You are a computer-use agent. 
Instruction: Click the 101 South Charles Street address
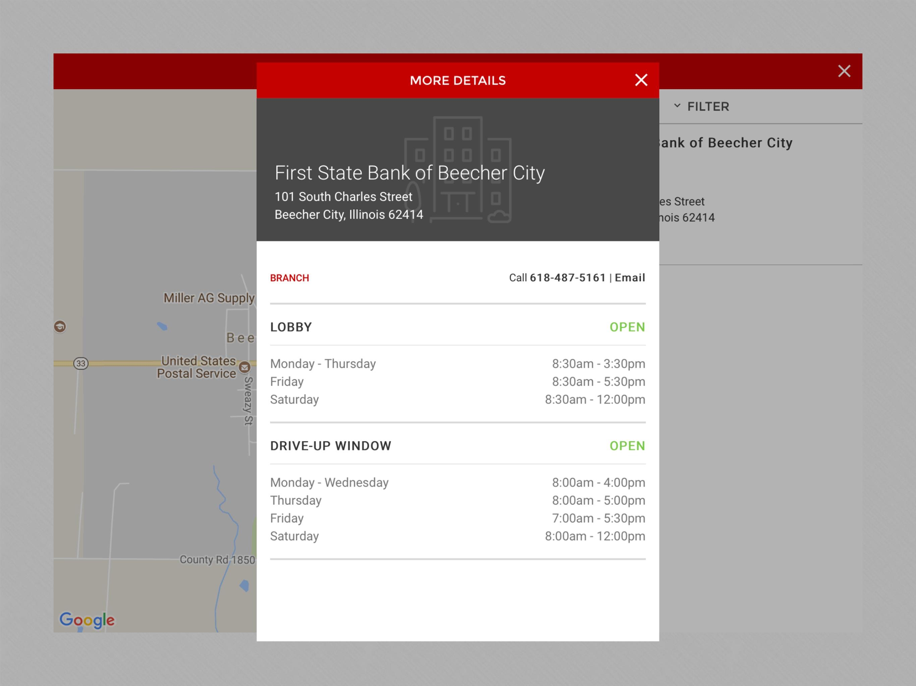pyautogui.click(x=343, y=197)
